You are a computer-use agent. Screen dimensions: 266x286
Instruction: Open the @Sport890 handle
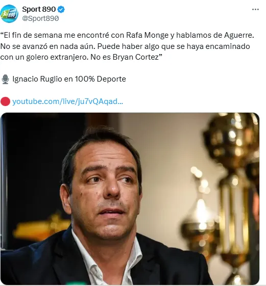[40, 18]
